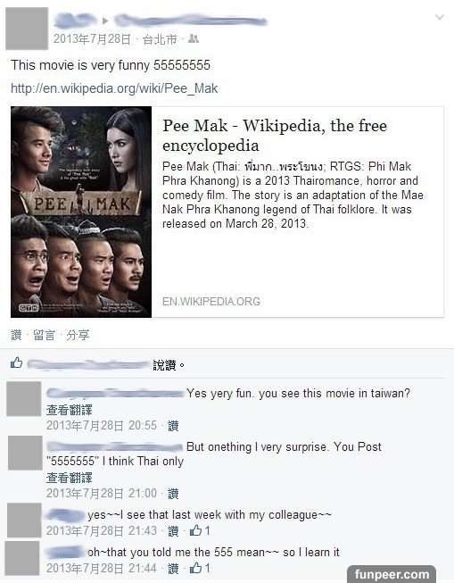Open the Pee Mak Wikipedia preview title
This screenshot has width=454, height=583.
(x=275, y=136)
